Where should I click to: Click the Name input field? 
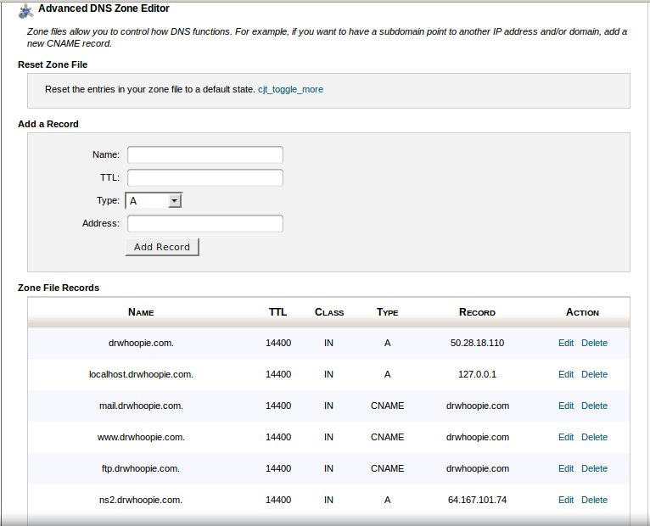coord(205,154)
